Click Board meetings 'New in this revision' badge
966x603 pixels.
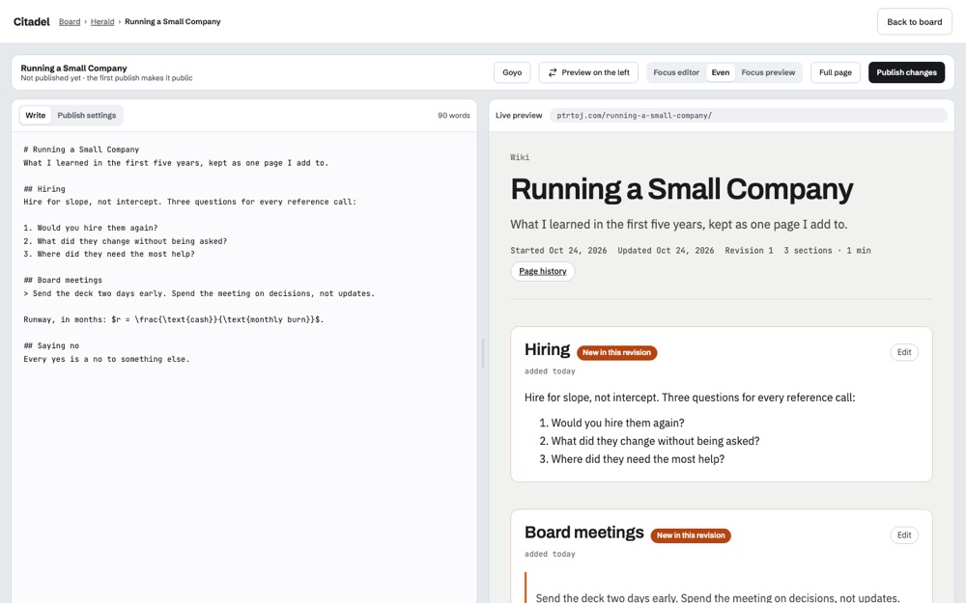click(691, 535)
